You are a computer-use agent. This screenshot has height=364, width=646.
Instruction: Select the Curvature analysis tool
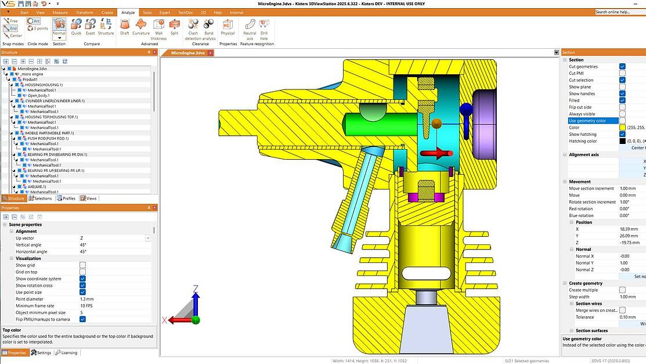click(141, 26)
